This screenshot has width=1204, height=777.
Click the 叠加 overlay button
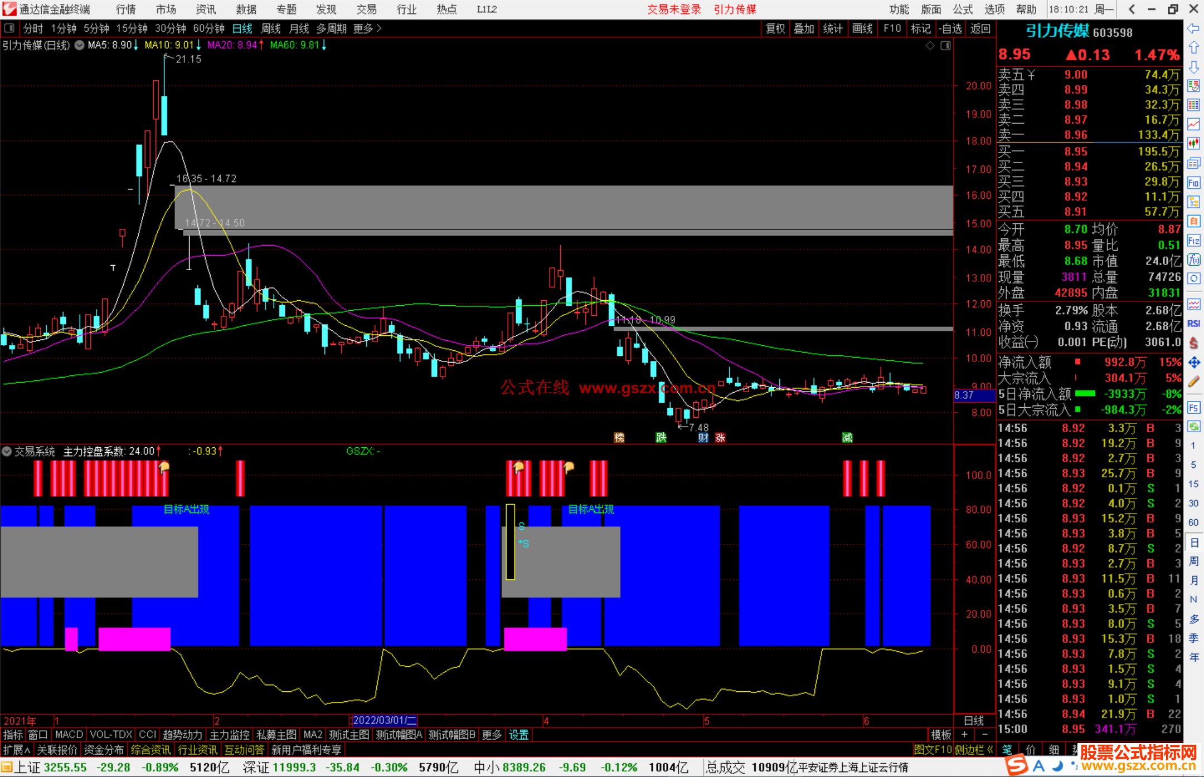pyautogui.click(x=804, y=28)
